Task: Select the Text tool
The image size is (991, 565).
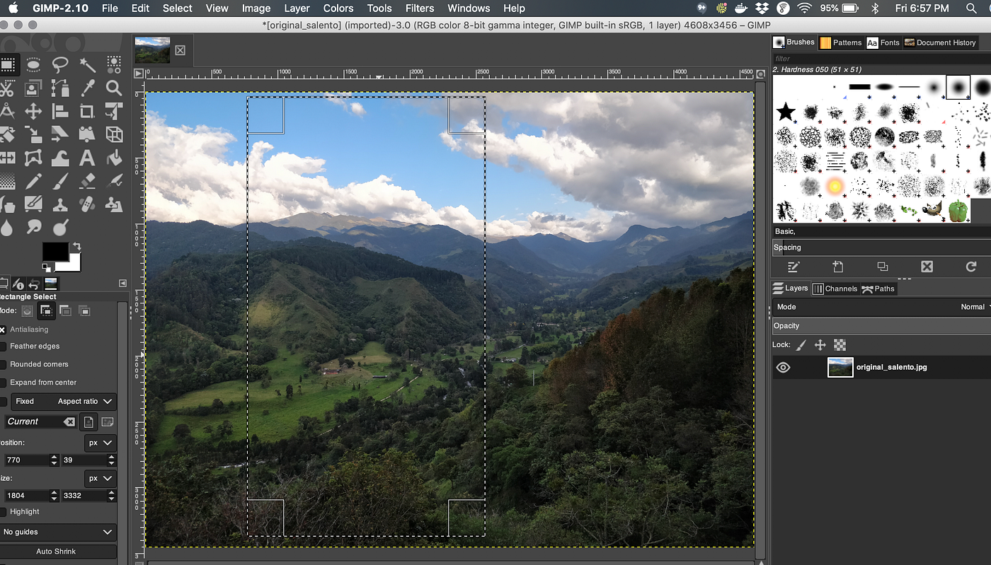Action: [86, 158]
